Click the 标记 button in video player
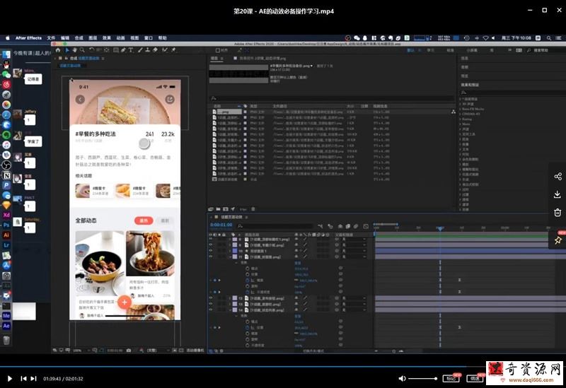The width and height of the screenshot is (566, 388). pyautogui.click(x=451, y=378)
